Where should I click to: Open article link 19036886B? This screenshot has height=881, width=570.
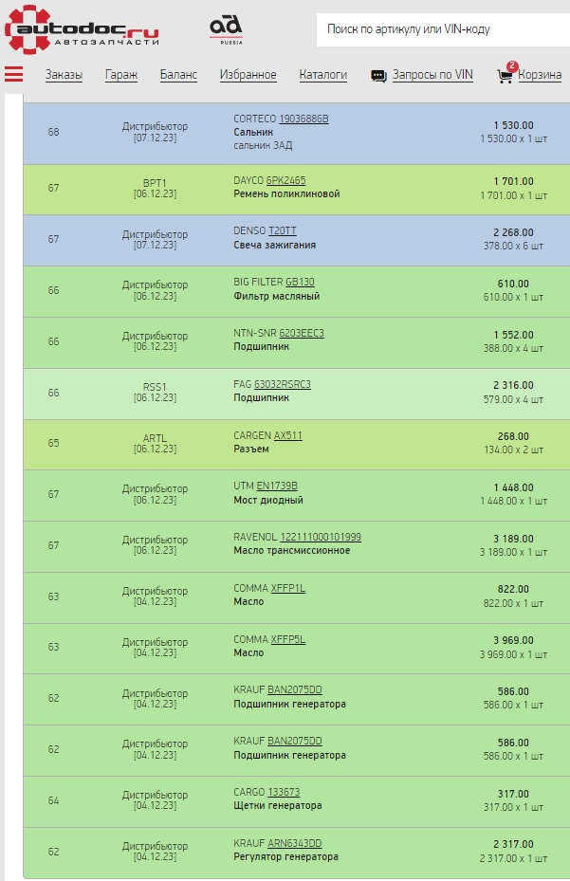[x=303, y=119]
